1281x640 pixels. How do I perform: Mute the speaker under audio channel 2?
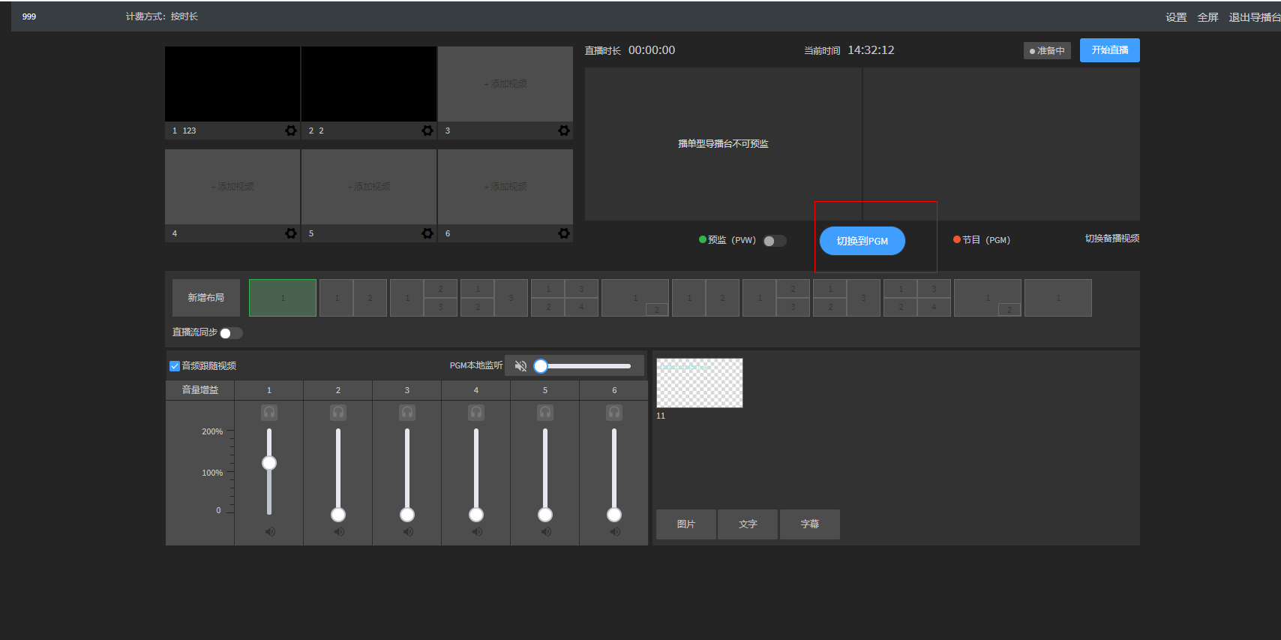(339, 532)
